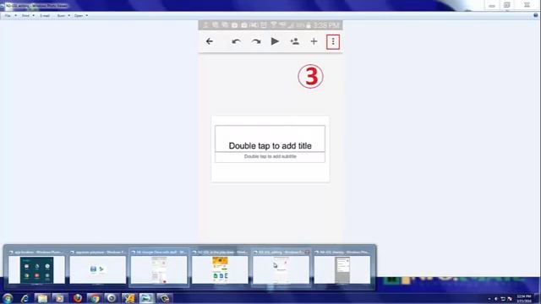This screenshot has height=304, width=541.
Task: Switch to the yellow play store preview
Action: click(220, 270)
